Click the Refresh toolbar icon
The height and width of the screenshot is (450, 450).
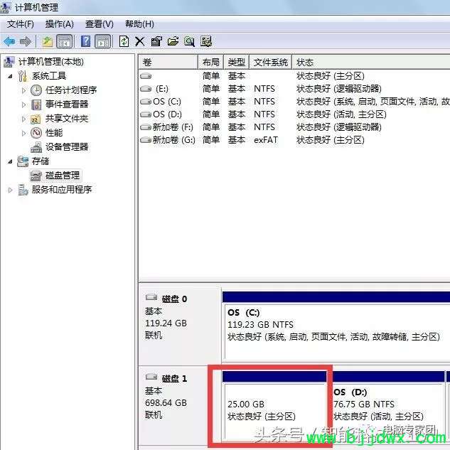[124, 42]
